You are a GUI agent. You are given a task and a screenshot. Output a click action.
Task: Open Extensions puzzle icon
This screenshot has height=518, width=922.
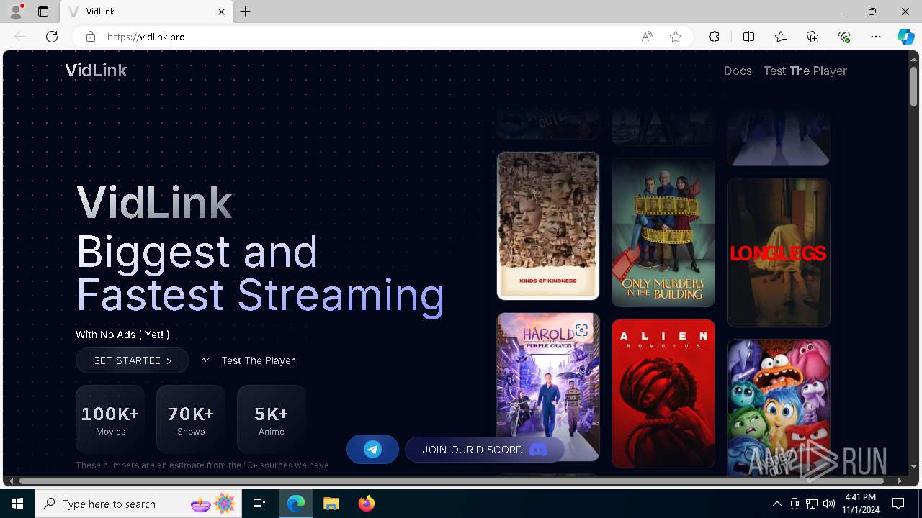(x=714, y=37)
